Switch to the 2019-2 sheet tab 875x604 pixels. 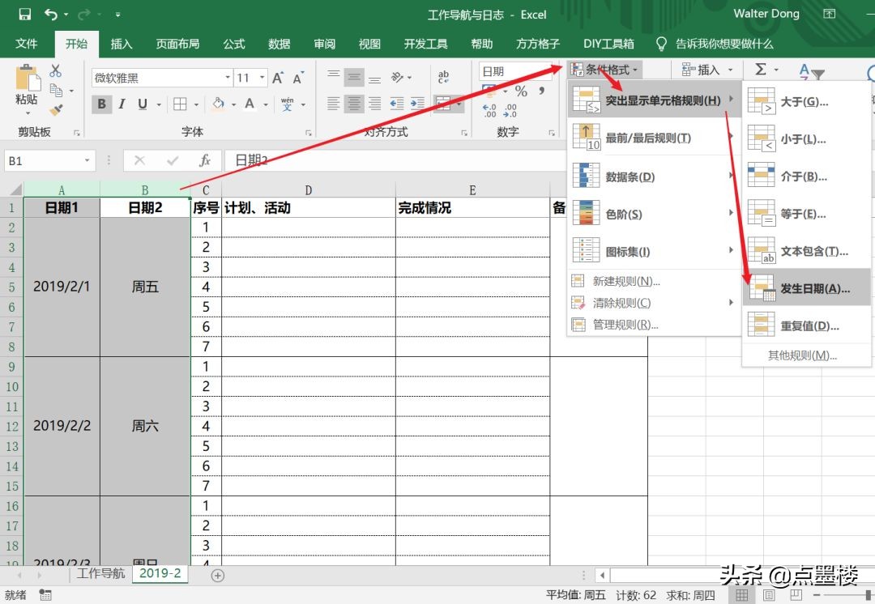(x=162, y=574)
